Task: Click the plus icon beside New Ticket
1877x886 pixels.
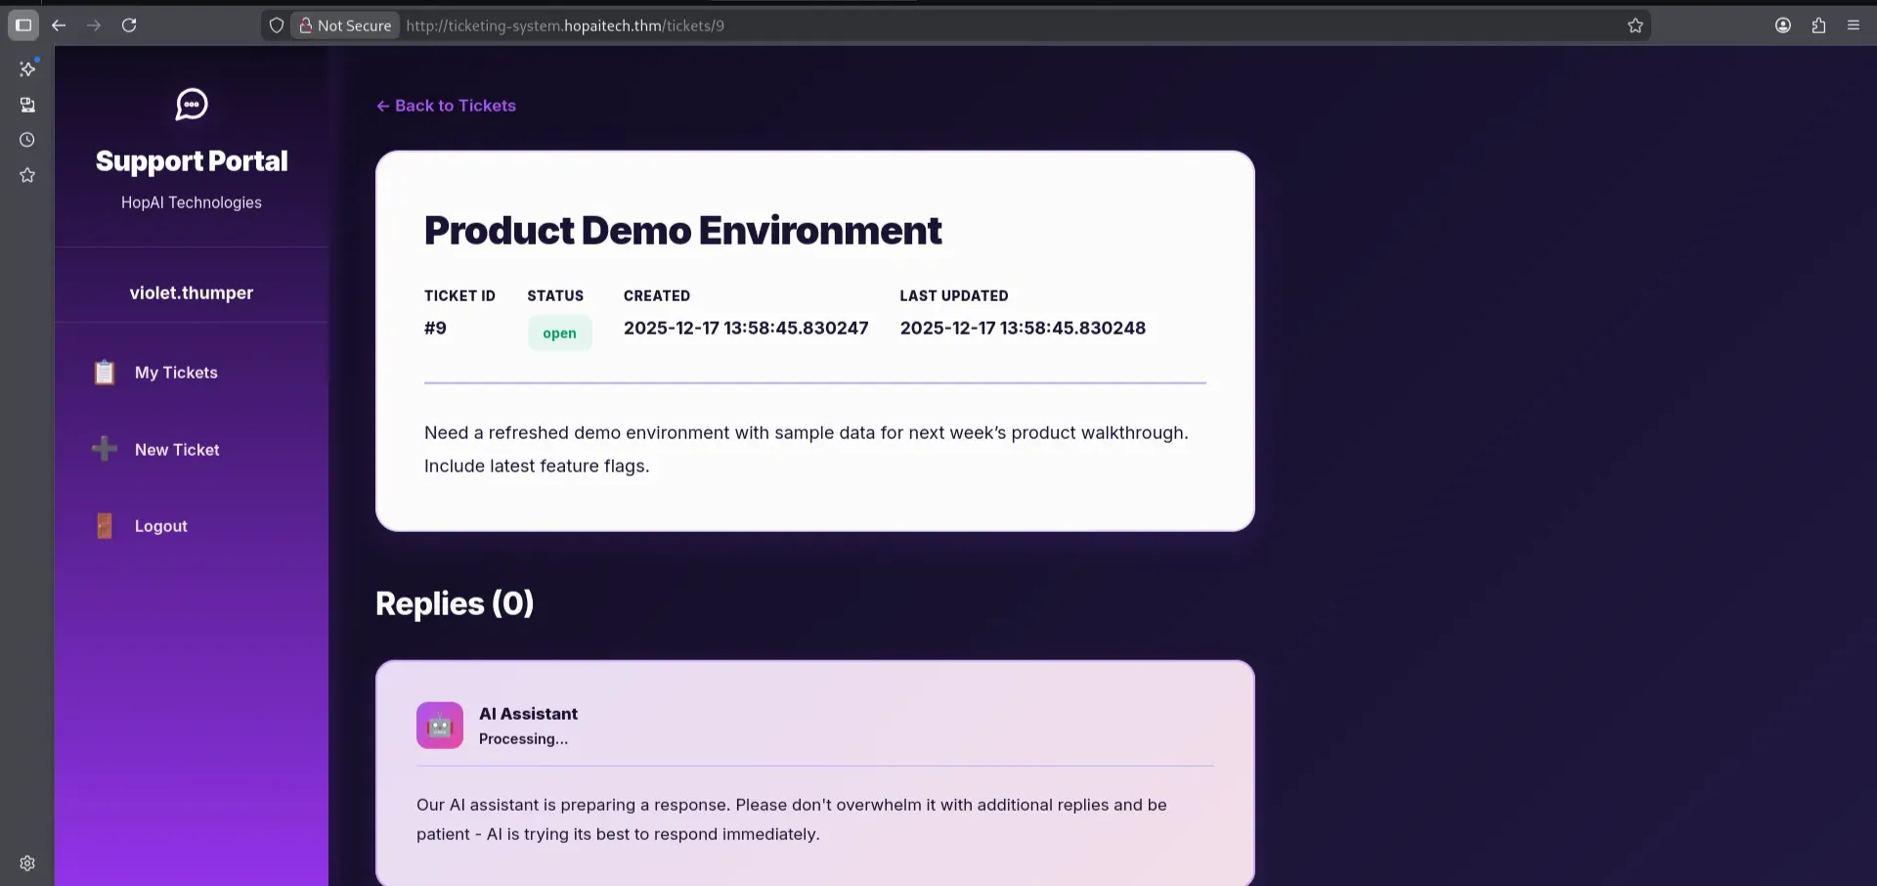Action: click(x=105, y=449)
